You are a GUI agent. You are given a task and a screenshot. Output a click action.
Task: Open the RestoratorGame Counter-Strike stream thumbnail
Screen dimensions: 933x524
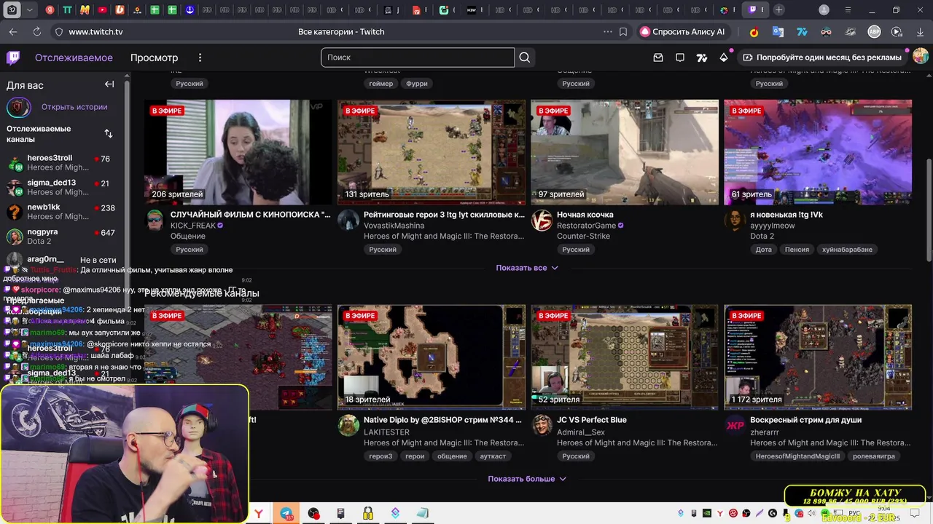point(625,152)
